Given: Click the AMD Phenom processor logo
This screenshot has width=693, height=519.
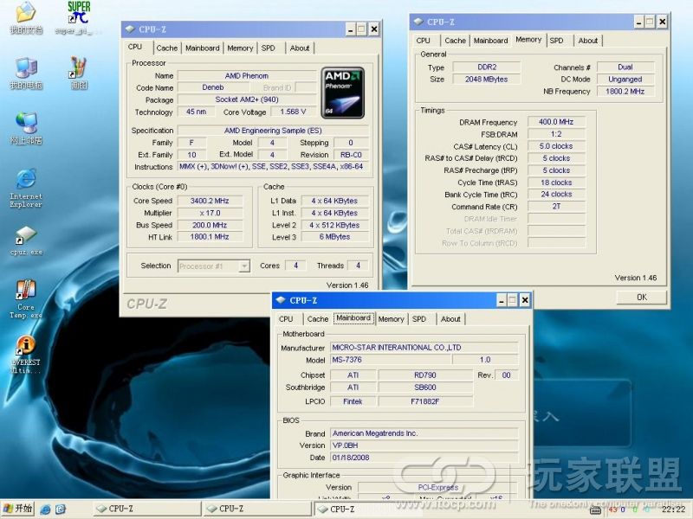Looking at the screenshot, I should click(343, 93).
